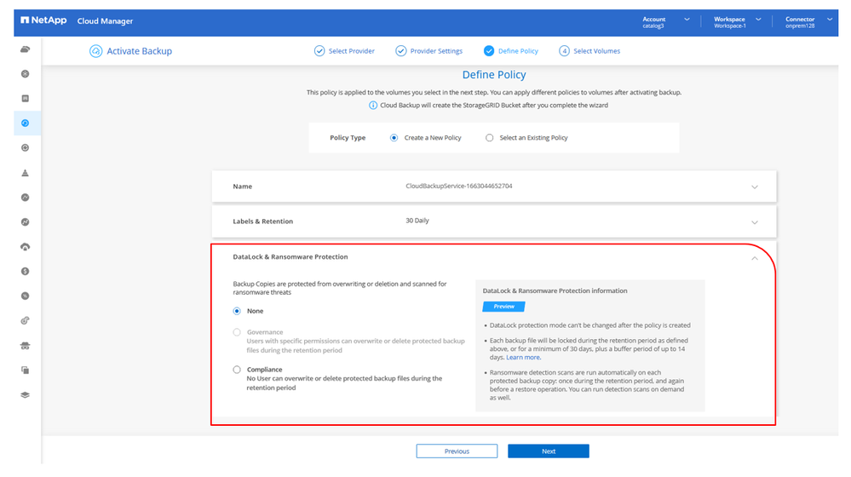Image resolution: width=851 pixels, height=477 pixels.
Task: Click the umbrella-shaped protection icon in the sidebar
Action: 25,247
